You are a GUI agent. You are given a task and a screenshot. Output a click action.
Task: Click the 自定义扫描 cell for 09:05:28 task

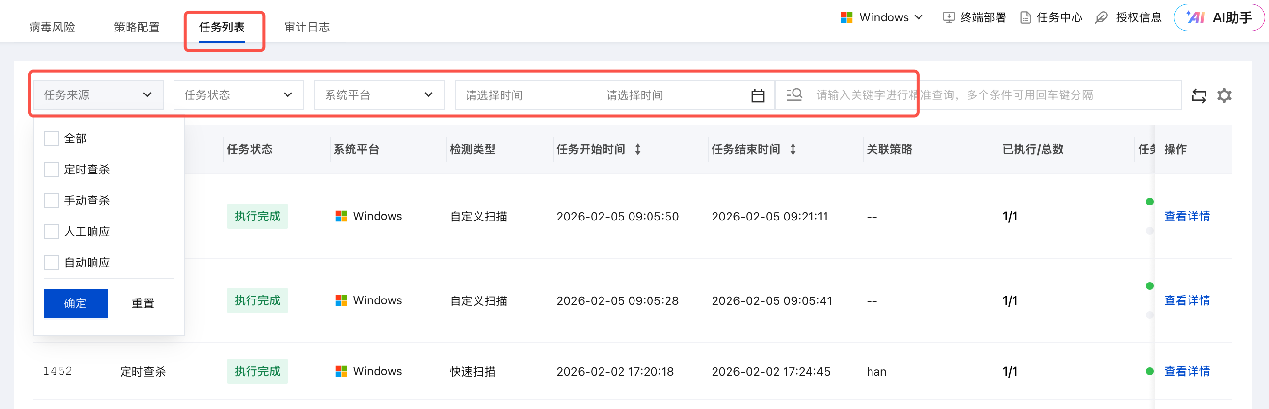pyautogui.click(x=478, y=300)
